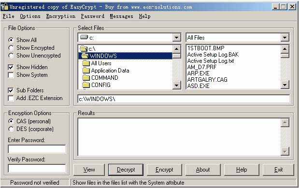299x188 pixels.
Task: Click file list scroll up arrow
Action: click(285, 49)
